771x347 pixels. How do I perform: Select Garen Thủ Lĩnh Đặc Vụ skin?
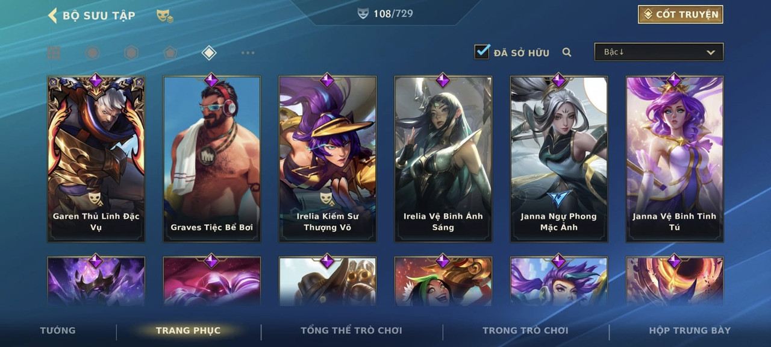point(96,159)
